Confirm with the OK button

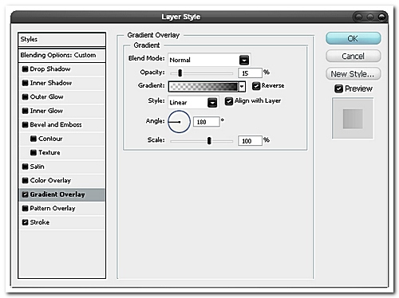354,38
